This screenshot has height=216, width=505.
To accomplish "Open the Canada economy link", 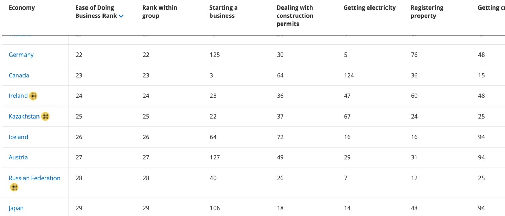I will [19, 75].
